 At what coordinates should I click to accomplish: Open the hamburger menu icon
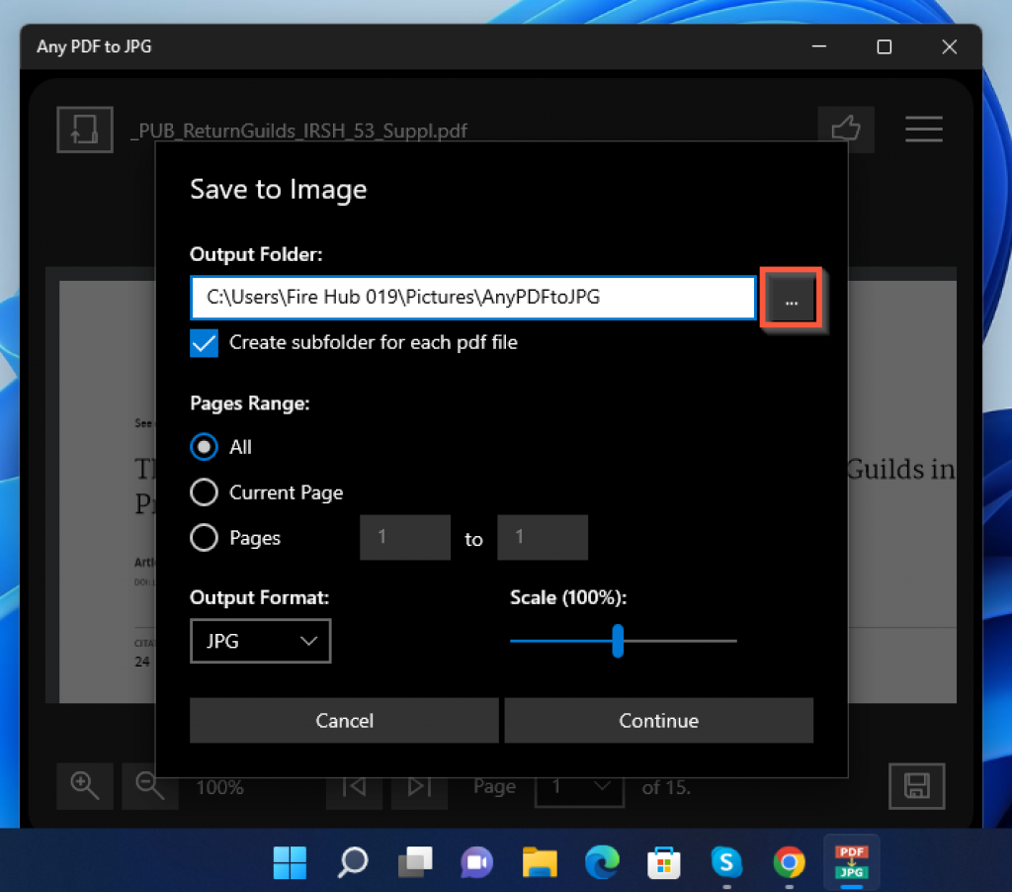[x=924, y=130]
